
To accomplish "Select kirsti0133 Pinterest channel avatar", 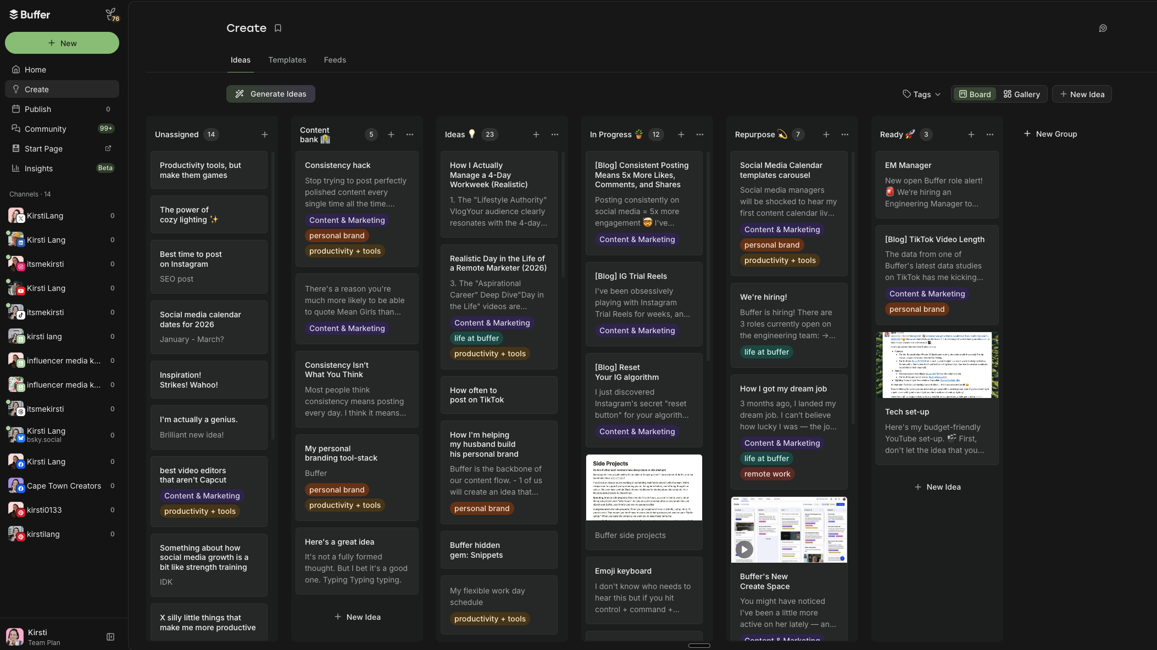I will (16, 509).
